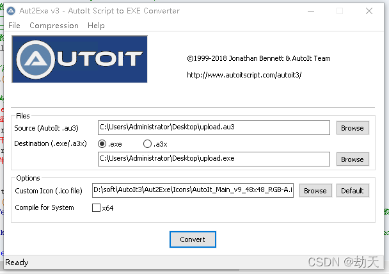Click the 'Source (AutoIt .au3)' label
This screenshot has width=389, height=274.
click(47, 128)
